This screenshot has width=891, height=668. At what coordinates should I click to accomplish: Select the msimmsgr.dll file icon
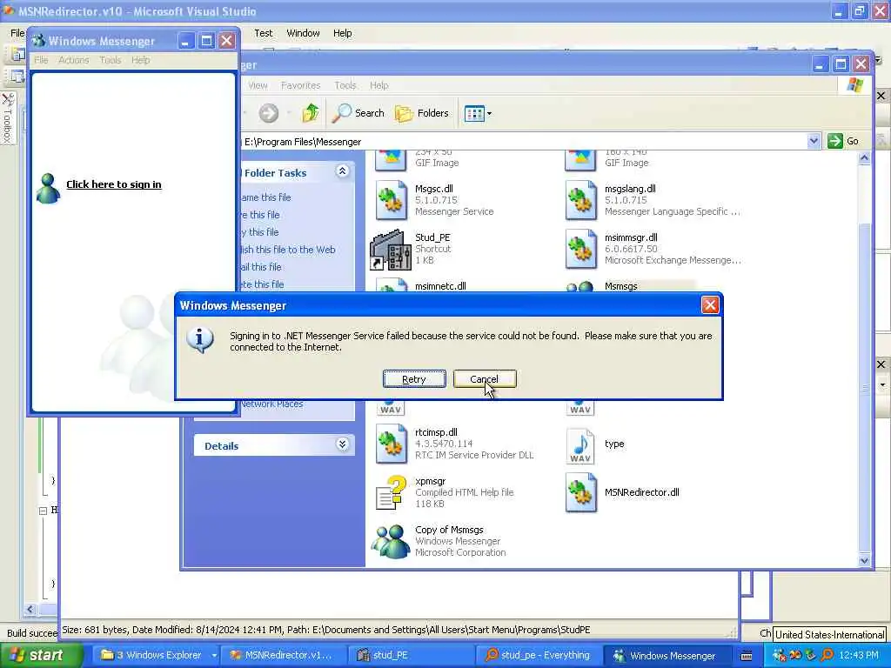[x=580, y=249]
